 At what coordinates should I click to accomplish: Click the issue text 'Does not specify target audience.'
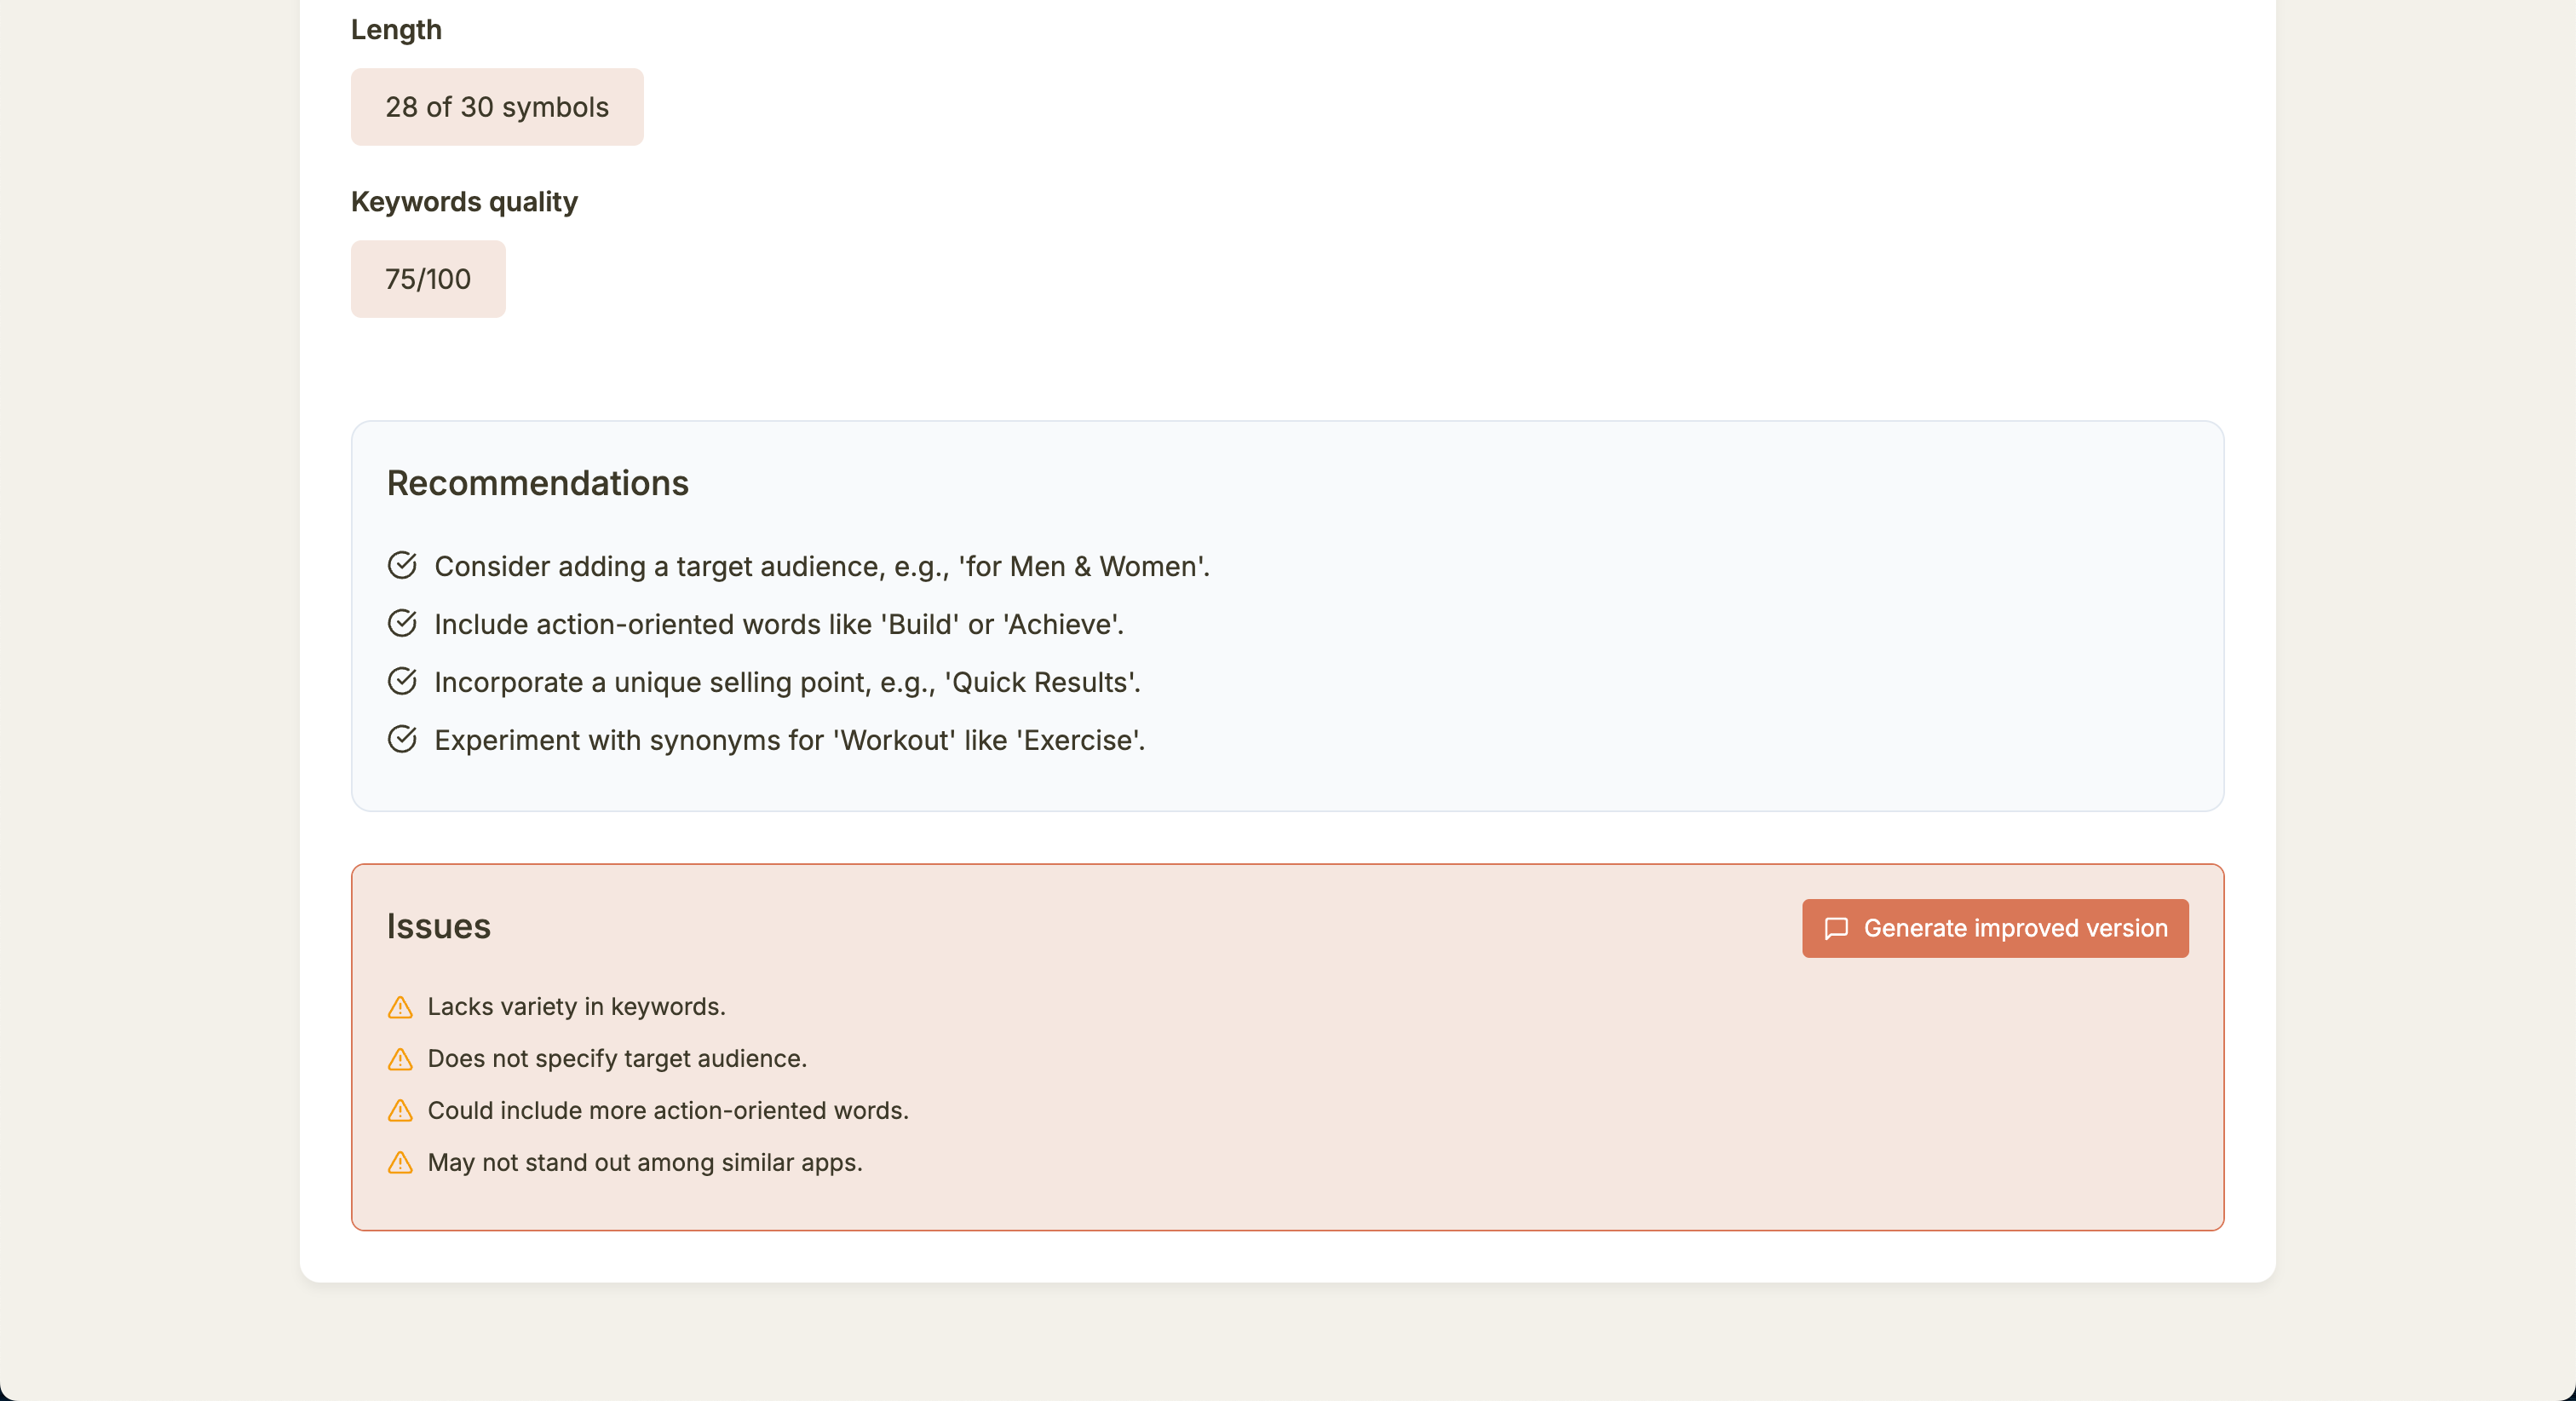(x=617, y=1058)
